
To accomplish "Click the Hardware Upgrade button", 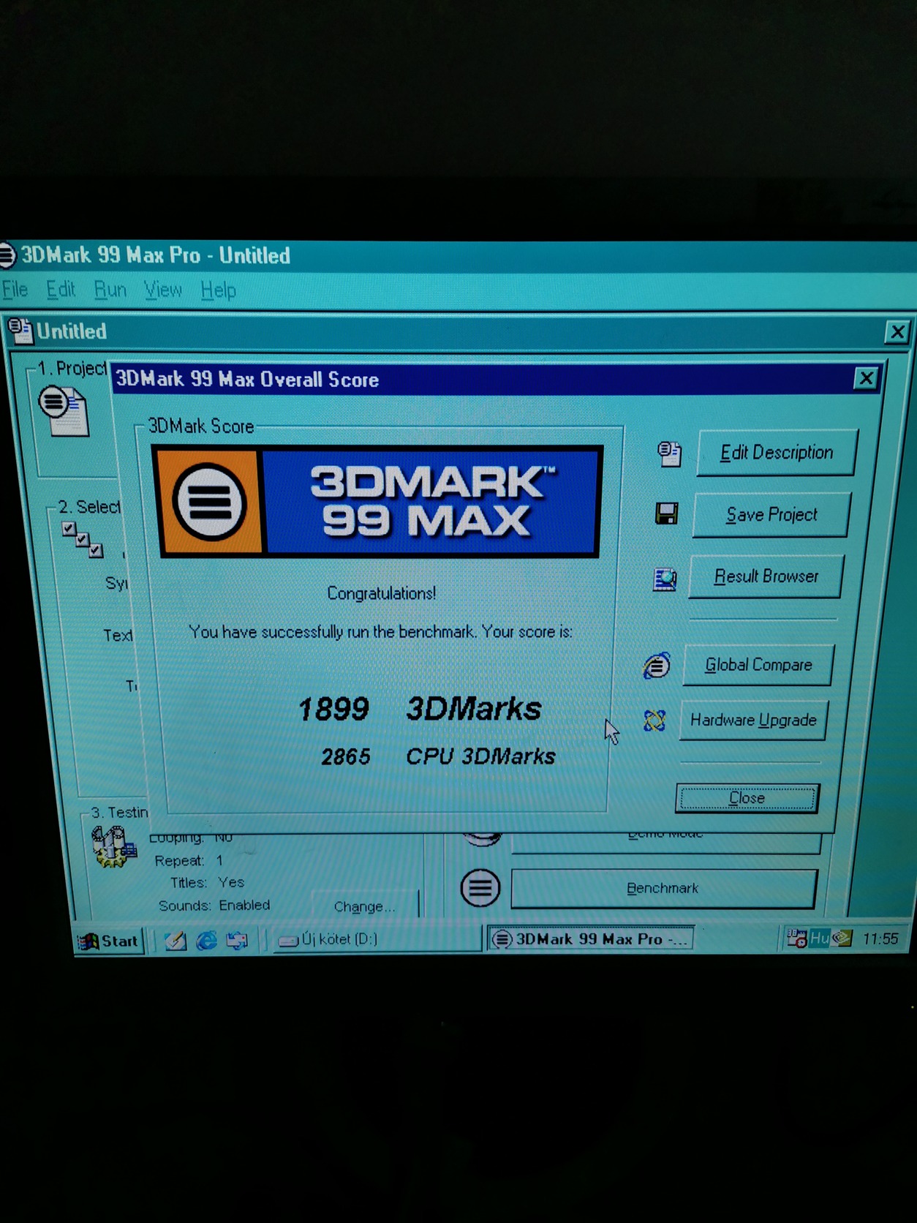I will tap(752, 720).
